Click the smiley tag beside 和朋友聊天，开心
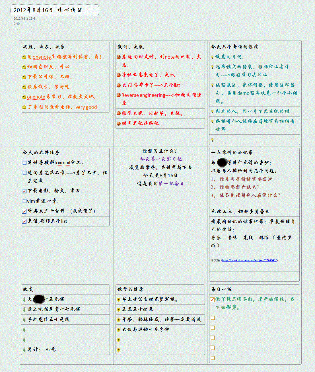The width and height of the screenshot is (315, 372). pos(24,67)
